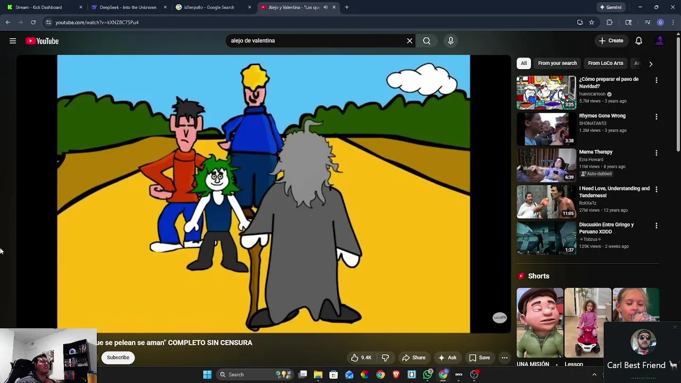Click the Windows taskbar Search box
The width and height of the screenshot is (681, 383).
255,374
